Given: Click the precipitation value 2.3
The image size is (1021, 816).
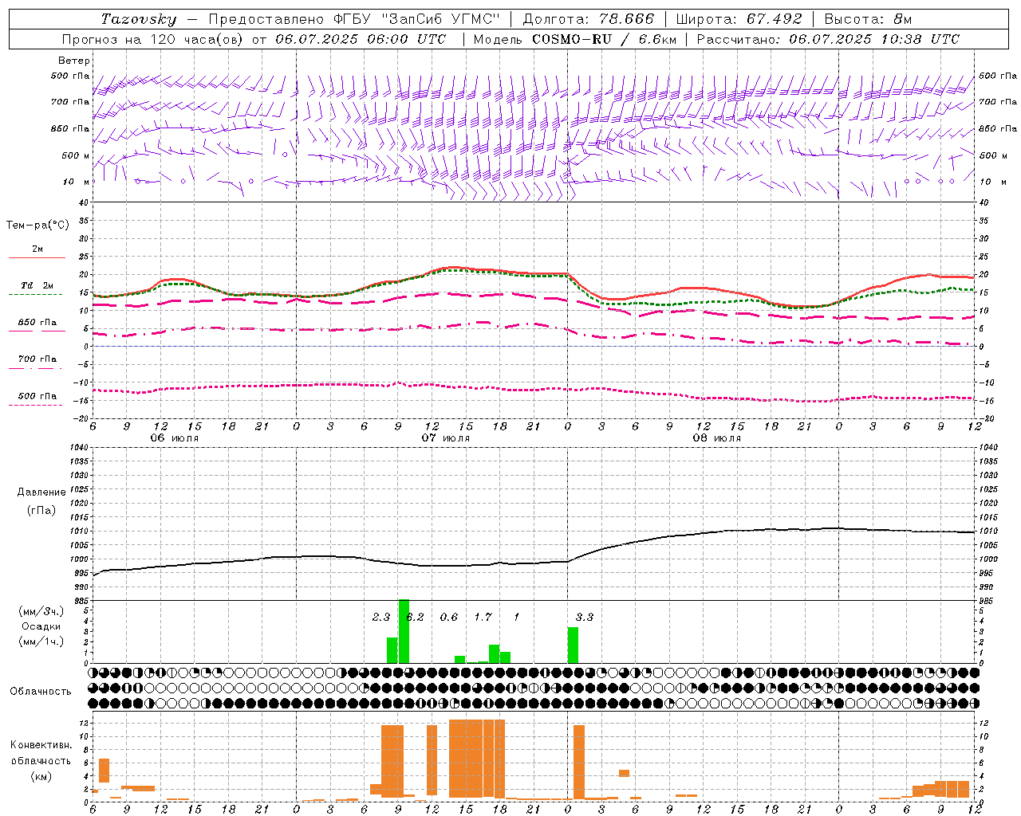Looking at the screenshot, I should (x=381, y=617).
